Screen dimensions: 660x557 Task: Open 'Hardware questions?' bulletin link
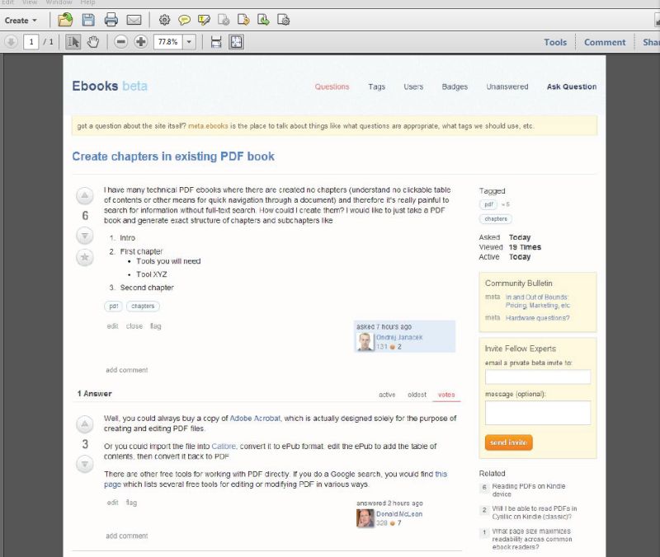point(538,318)
